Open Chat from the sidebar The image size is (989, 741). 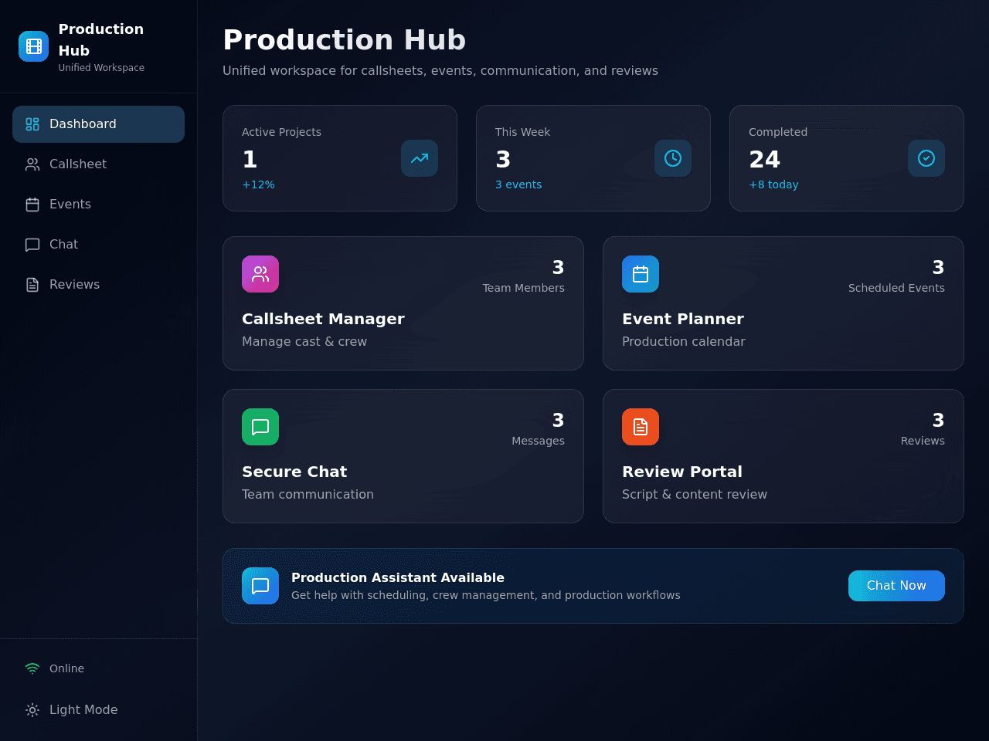coord(98,245)
